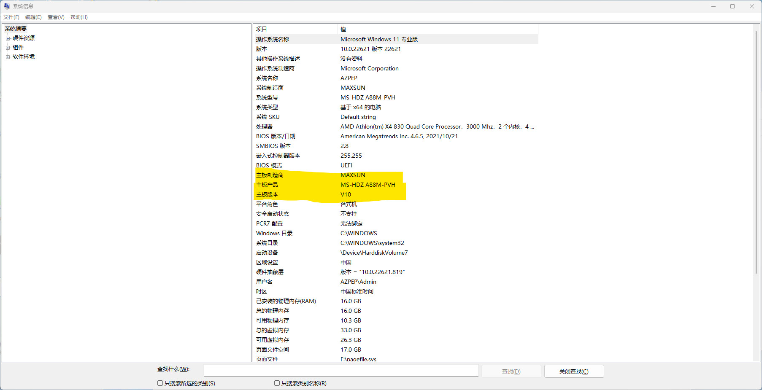Image resolution: width=762 pixels, height=390 pixels.
Task: Select the SMBIOS 版本 row
Action: pos(396,146)
